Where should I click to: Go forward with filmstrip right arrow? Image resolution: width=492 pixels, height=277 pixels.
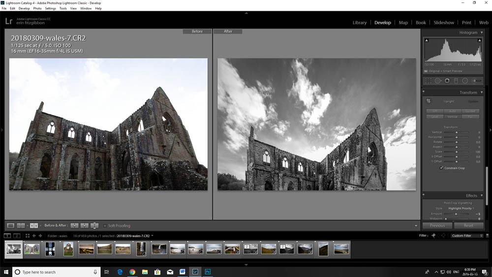click(40, 236)
